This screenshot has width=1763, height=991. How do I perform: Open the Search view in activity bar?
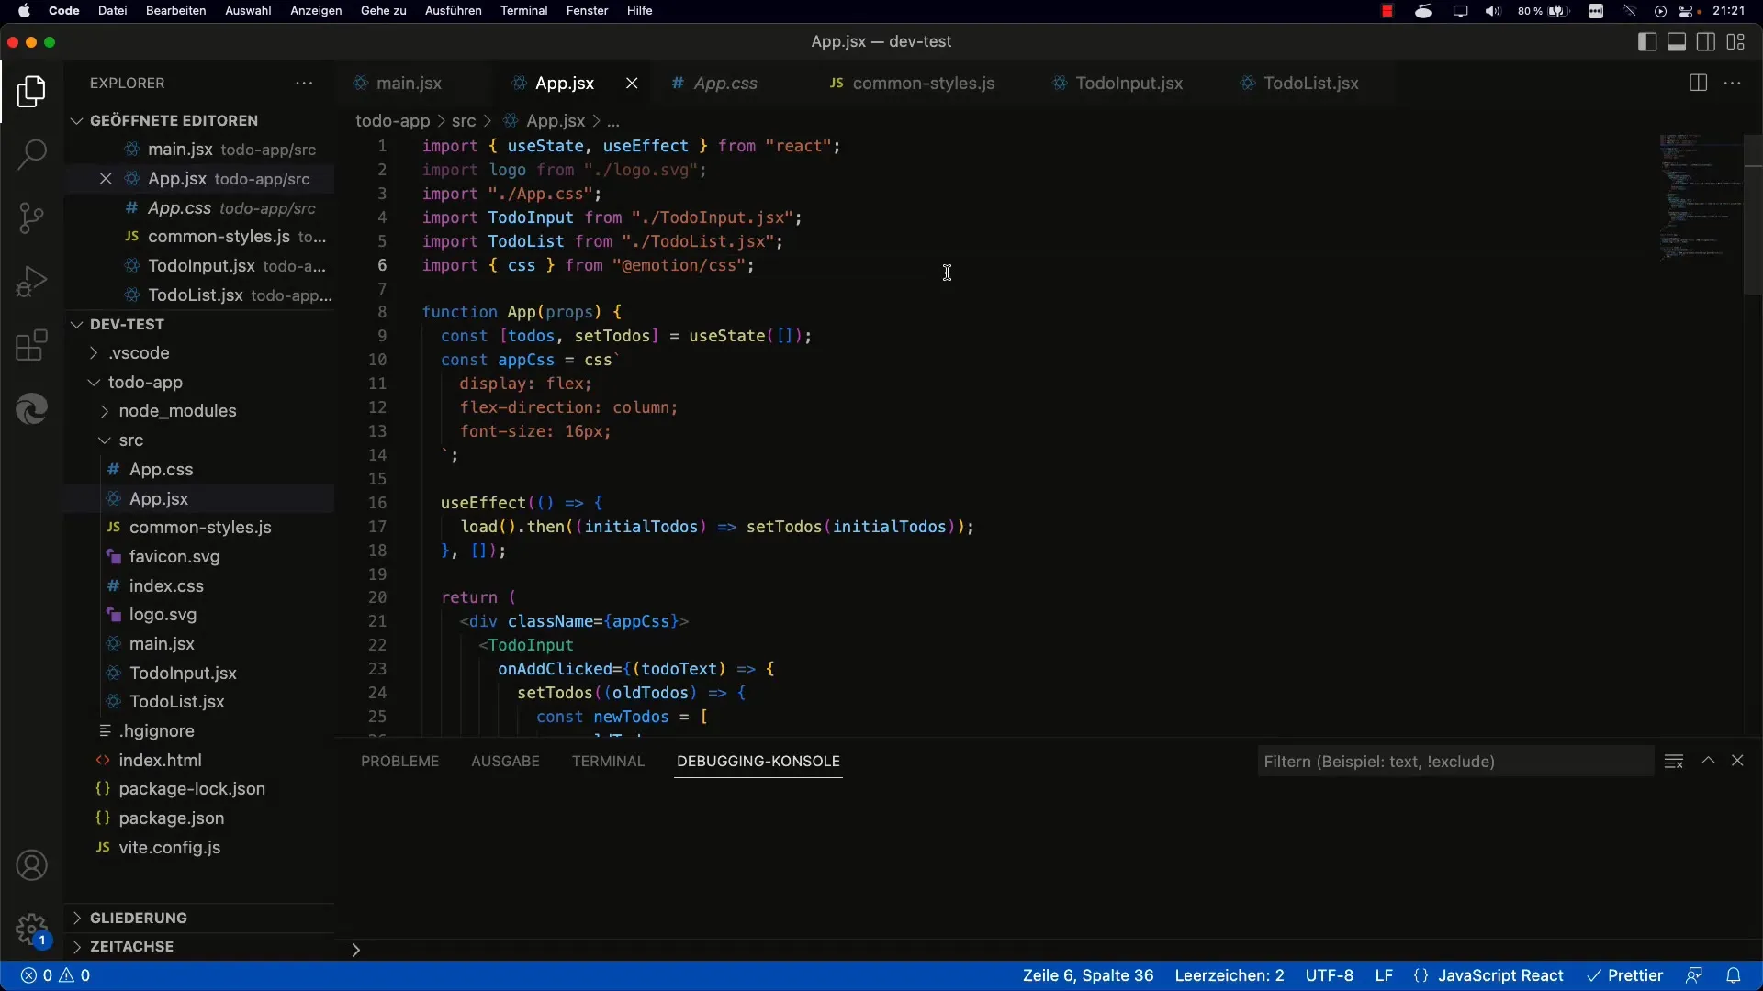[31, 154]
